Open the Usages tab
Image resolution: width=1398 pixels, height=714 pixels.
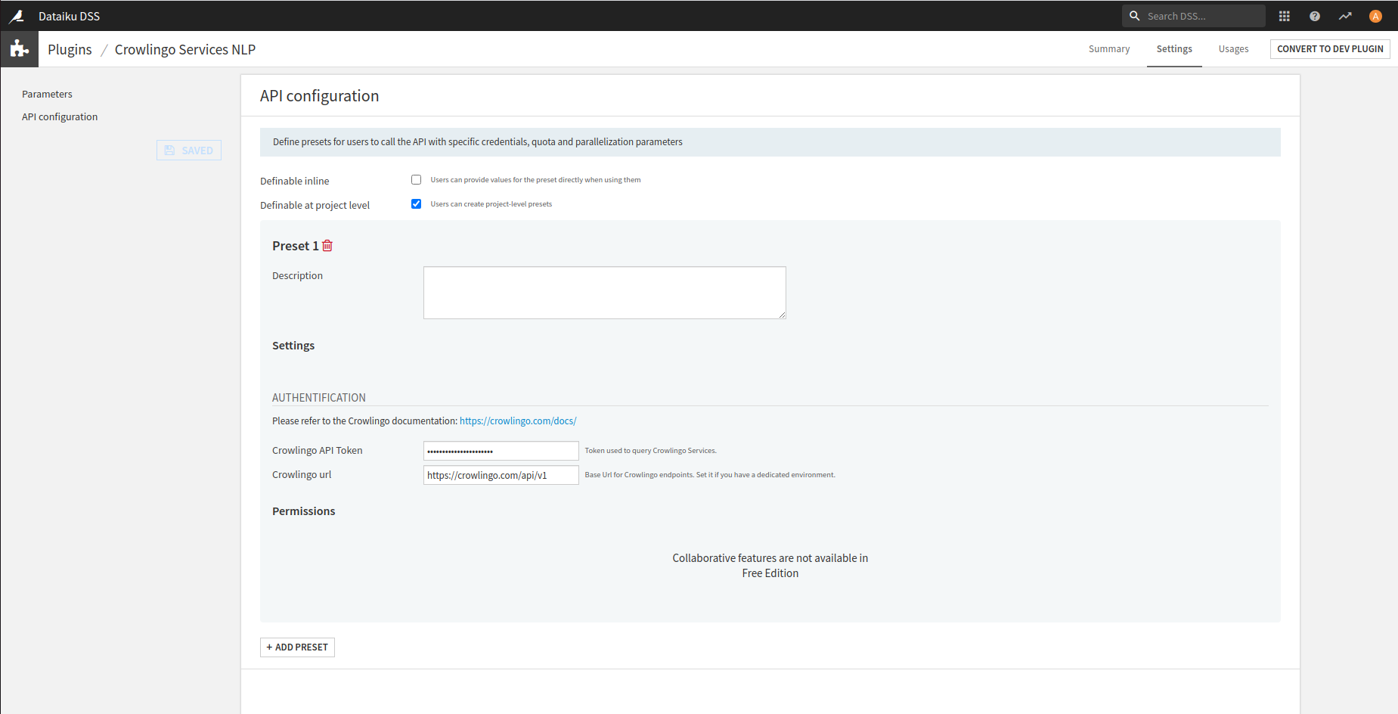(x=1233, y=49)
